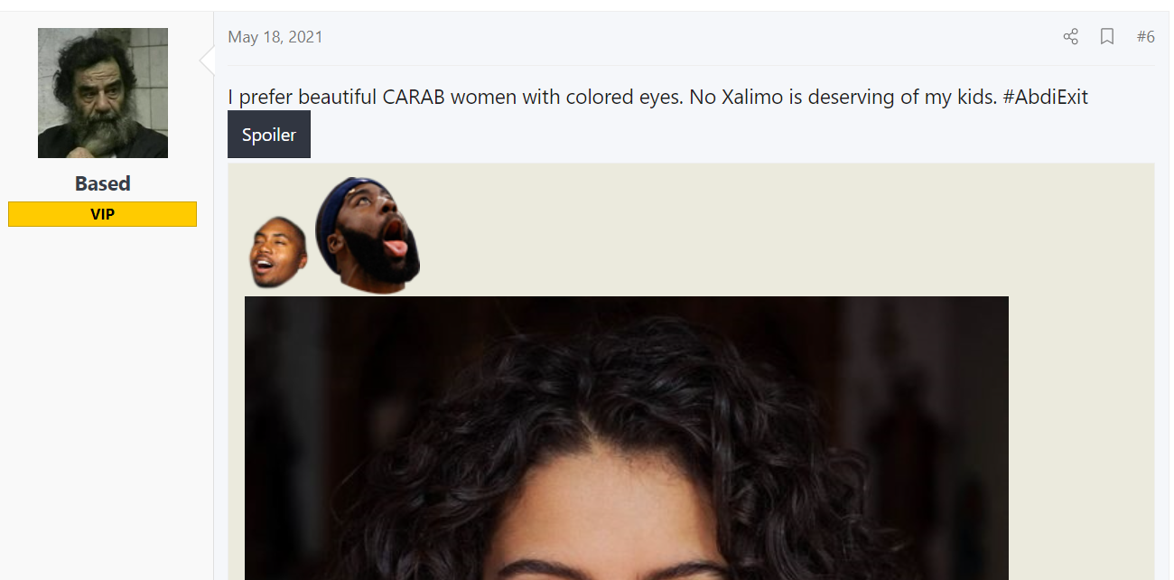Collapse the Spoiler section

pos(269,135)
